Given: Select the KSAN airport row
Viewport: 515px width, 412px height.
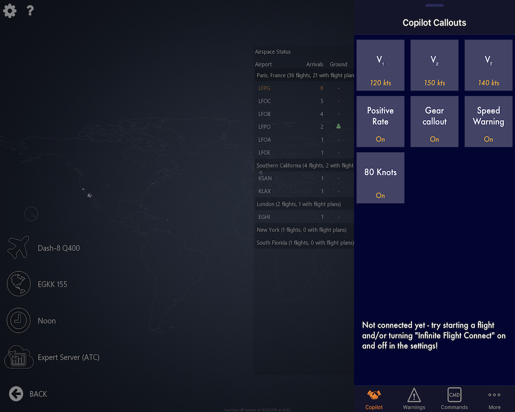Looking at the screenshot, I should point(304,178).
